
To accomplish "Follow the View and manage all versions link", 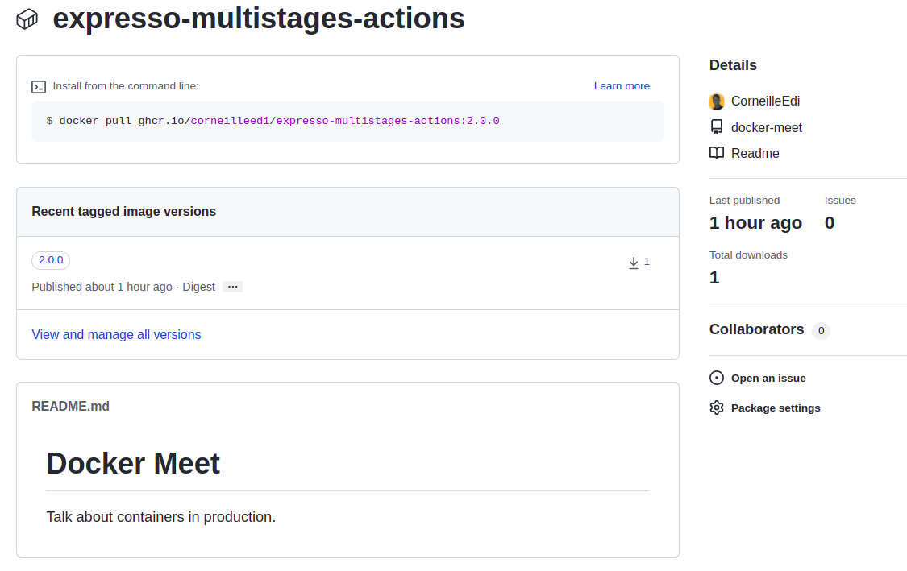I will point(116,334).
